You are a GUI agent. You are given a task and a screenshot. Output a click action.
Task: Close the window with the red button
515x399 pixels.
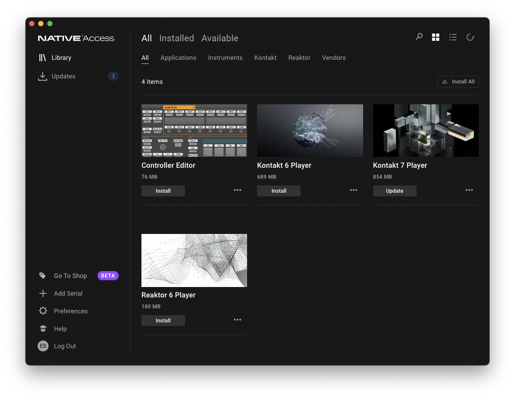point(32,23)
